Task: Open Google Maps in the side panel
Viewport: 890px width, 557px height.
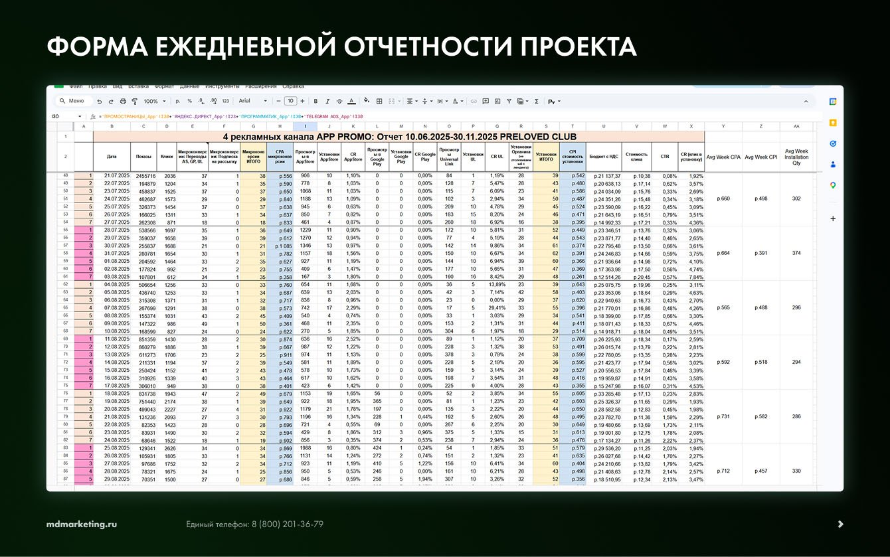Action: click(x=833, y=185)
